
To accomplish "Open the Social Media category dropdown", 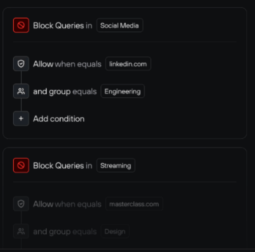I will point(120,25).
